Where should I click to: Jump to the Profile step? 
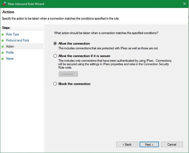[x=10, y=53]
